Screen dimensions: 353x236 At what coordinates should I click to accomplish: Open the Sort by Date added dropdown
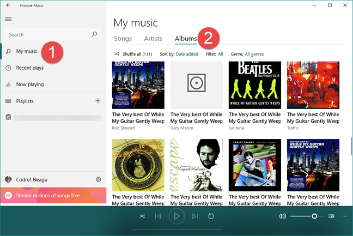pyautogui.click(x=187, y=54)
